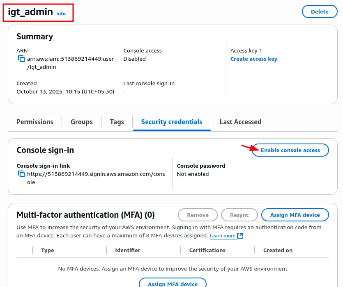The width and height of the screenshot is (343, 287).
Task: Select the Tags tab
Action: click(x=117, y=122)
